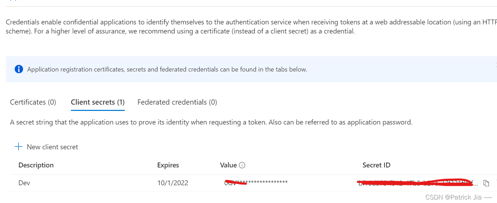The height and width of the screenshot is (203, 497).
Task: Switch to the Certificates tab
Action: pyautogui.click(x=33, y=102)
